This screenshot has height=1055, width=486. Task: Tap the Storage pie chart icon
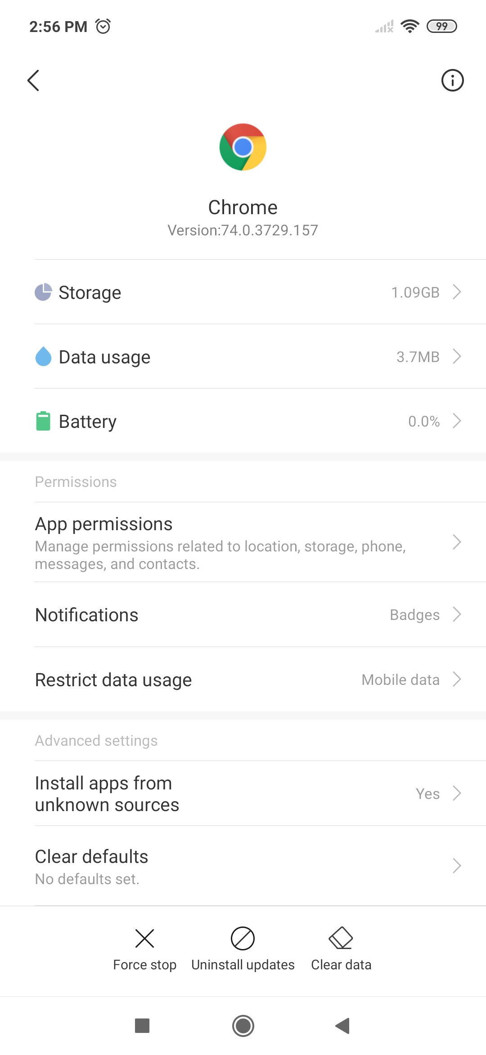coord(43,292)
